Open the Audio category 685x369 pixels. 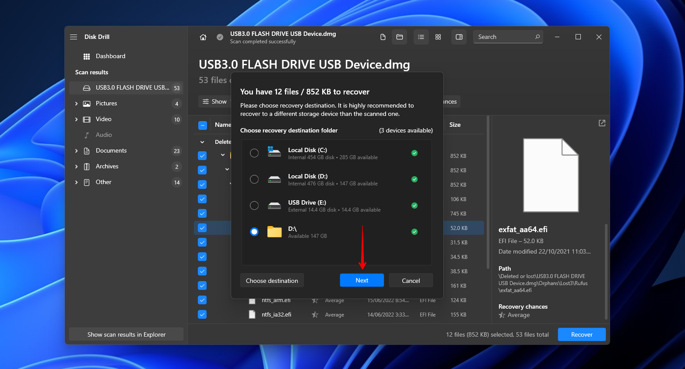point(126,135)
